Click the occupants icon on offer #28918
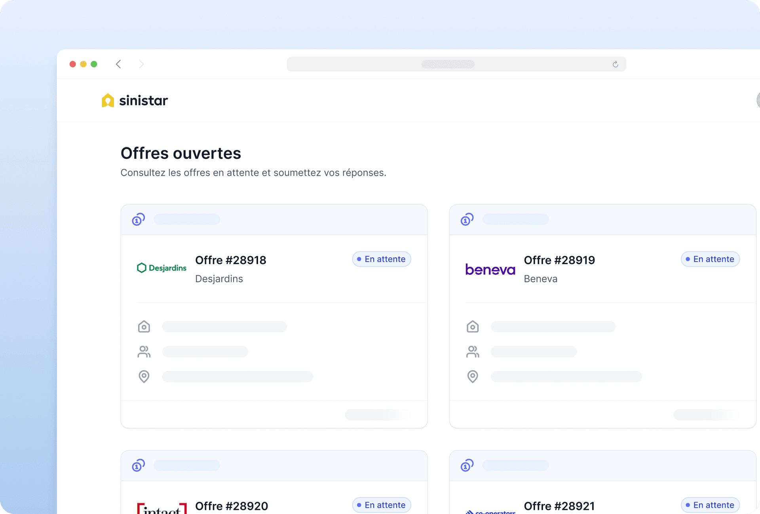Image resolution: width=760 pixels, height=514 pixels. [144, 352]
